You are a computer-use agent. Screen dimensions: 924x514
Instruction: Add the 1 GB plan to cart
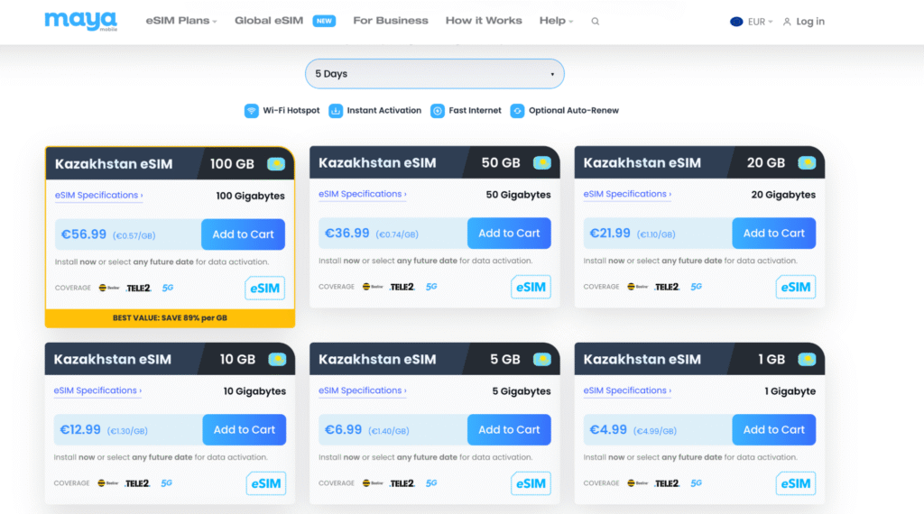click(773, 430)
